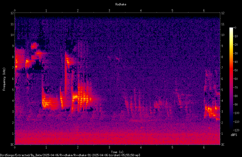Click the -120 value on dBFS scale
The height and width of the screenshot is (157, 242).
[x=236, y=130]
